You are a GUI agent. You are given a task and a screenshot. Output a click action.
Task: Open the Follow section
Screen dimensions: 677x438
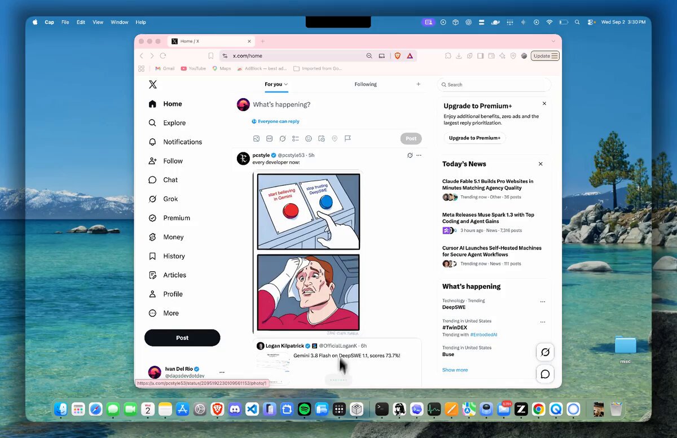166,161
